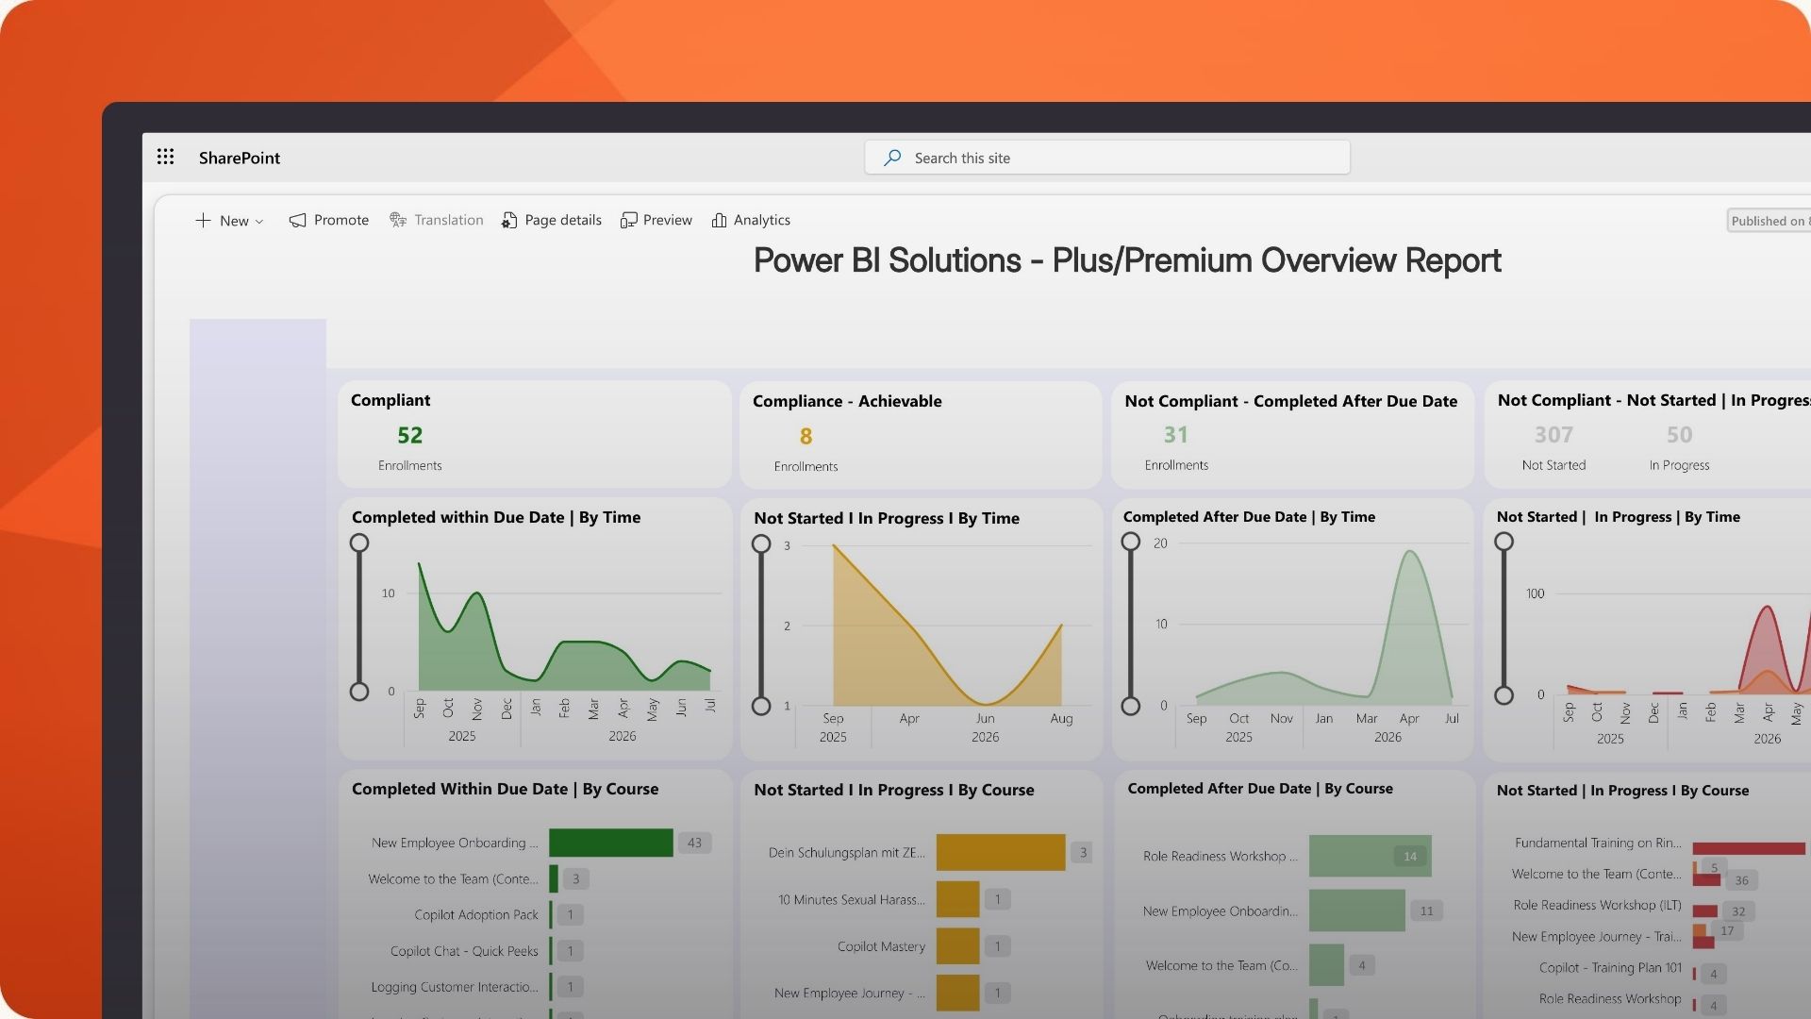The image size is (1811, 1019).
Task: Click the 31 Enrollments value
Action: coord(1176,435)
